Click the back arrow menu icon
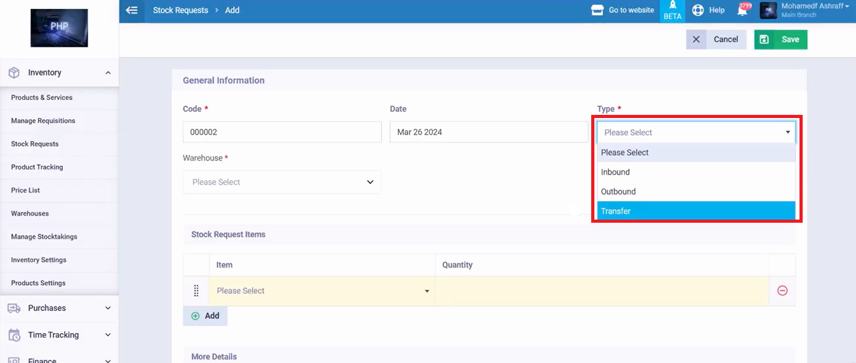This screenshot has height=363, width=856. (x=131, y=10)
